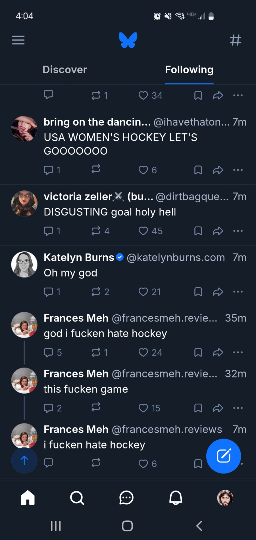
Task: Switch to the Discover tab
Action: (x=65, y=70)
